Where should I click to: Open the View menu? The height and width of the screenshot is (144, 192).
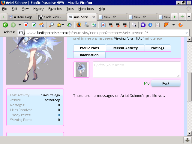(25, 9)
